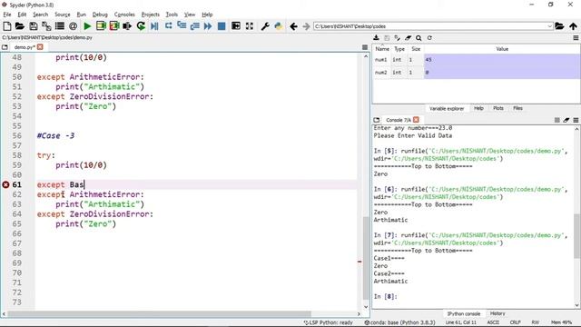Open the Projects menu
Screen dimensions: 581x327
point(151,15)
